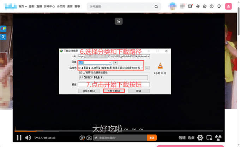The width and height of the screenshot is (240, 147).
Task: Click 取消 cancel button in dialog
Action: tap(139, 91)
